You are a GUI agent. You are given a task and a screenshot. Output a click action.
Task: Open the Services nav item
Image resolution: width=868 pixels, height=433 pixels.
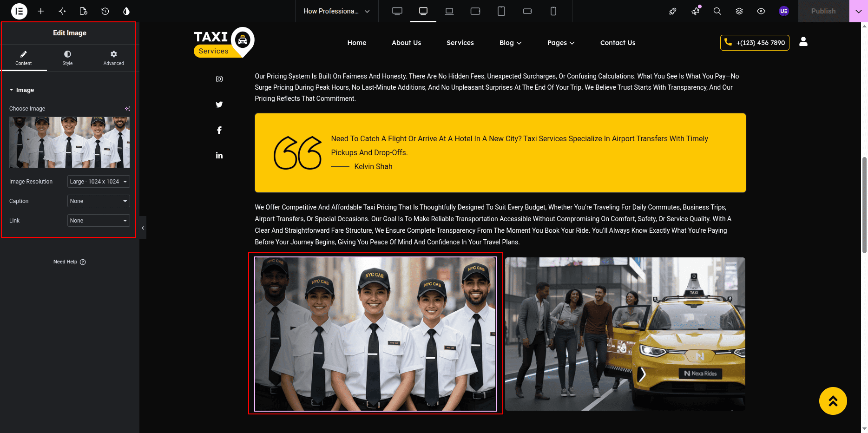point(460,43)
